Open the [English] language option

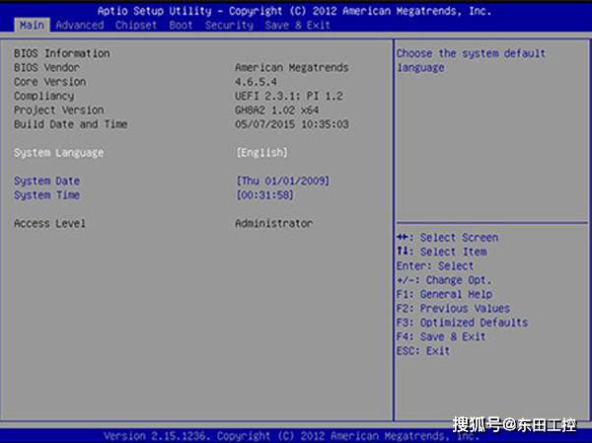[262, 153]
